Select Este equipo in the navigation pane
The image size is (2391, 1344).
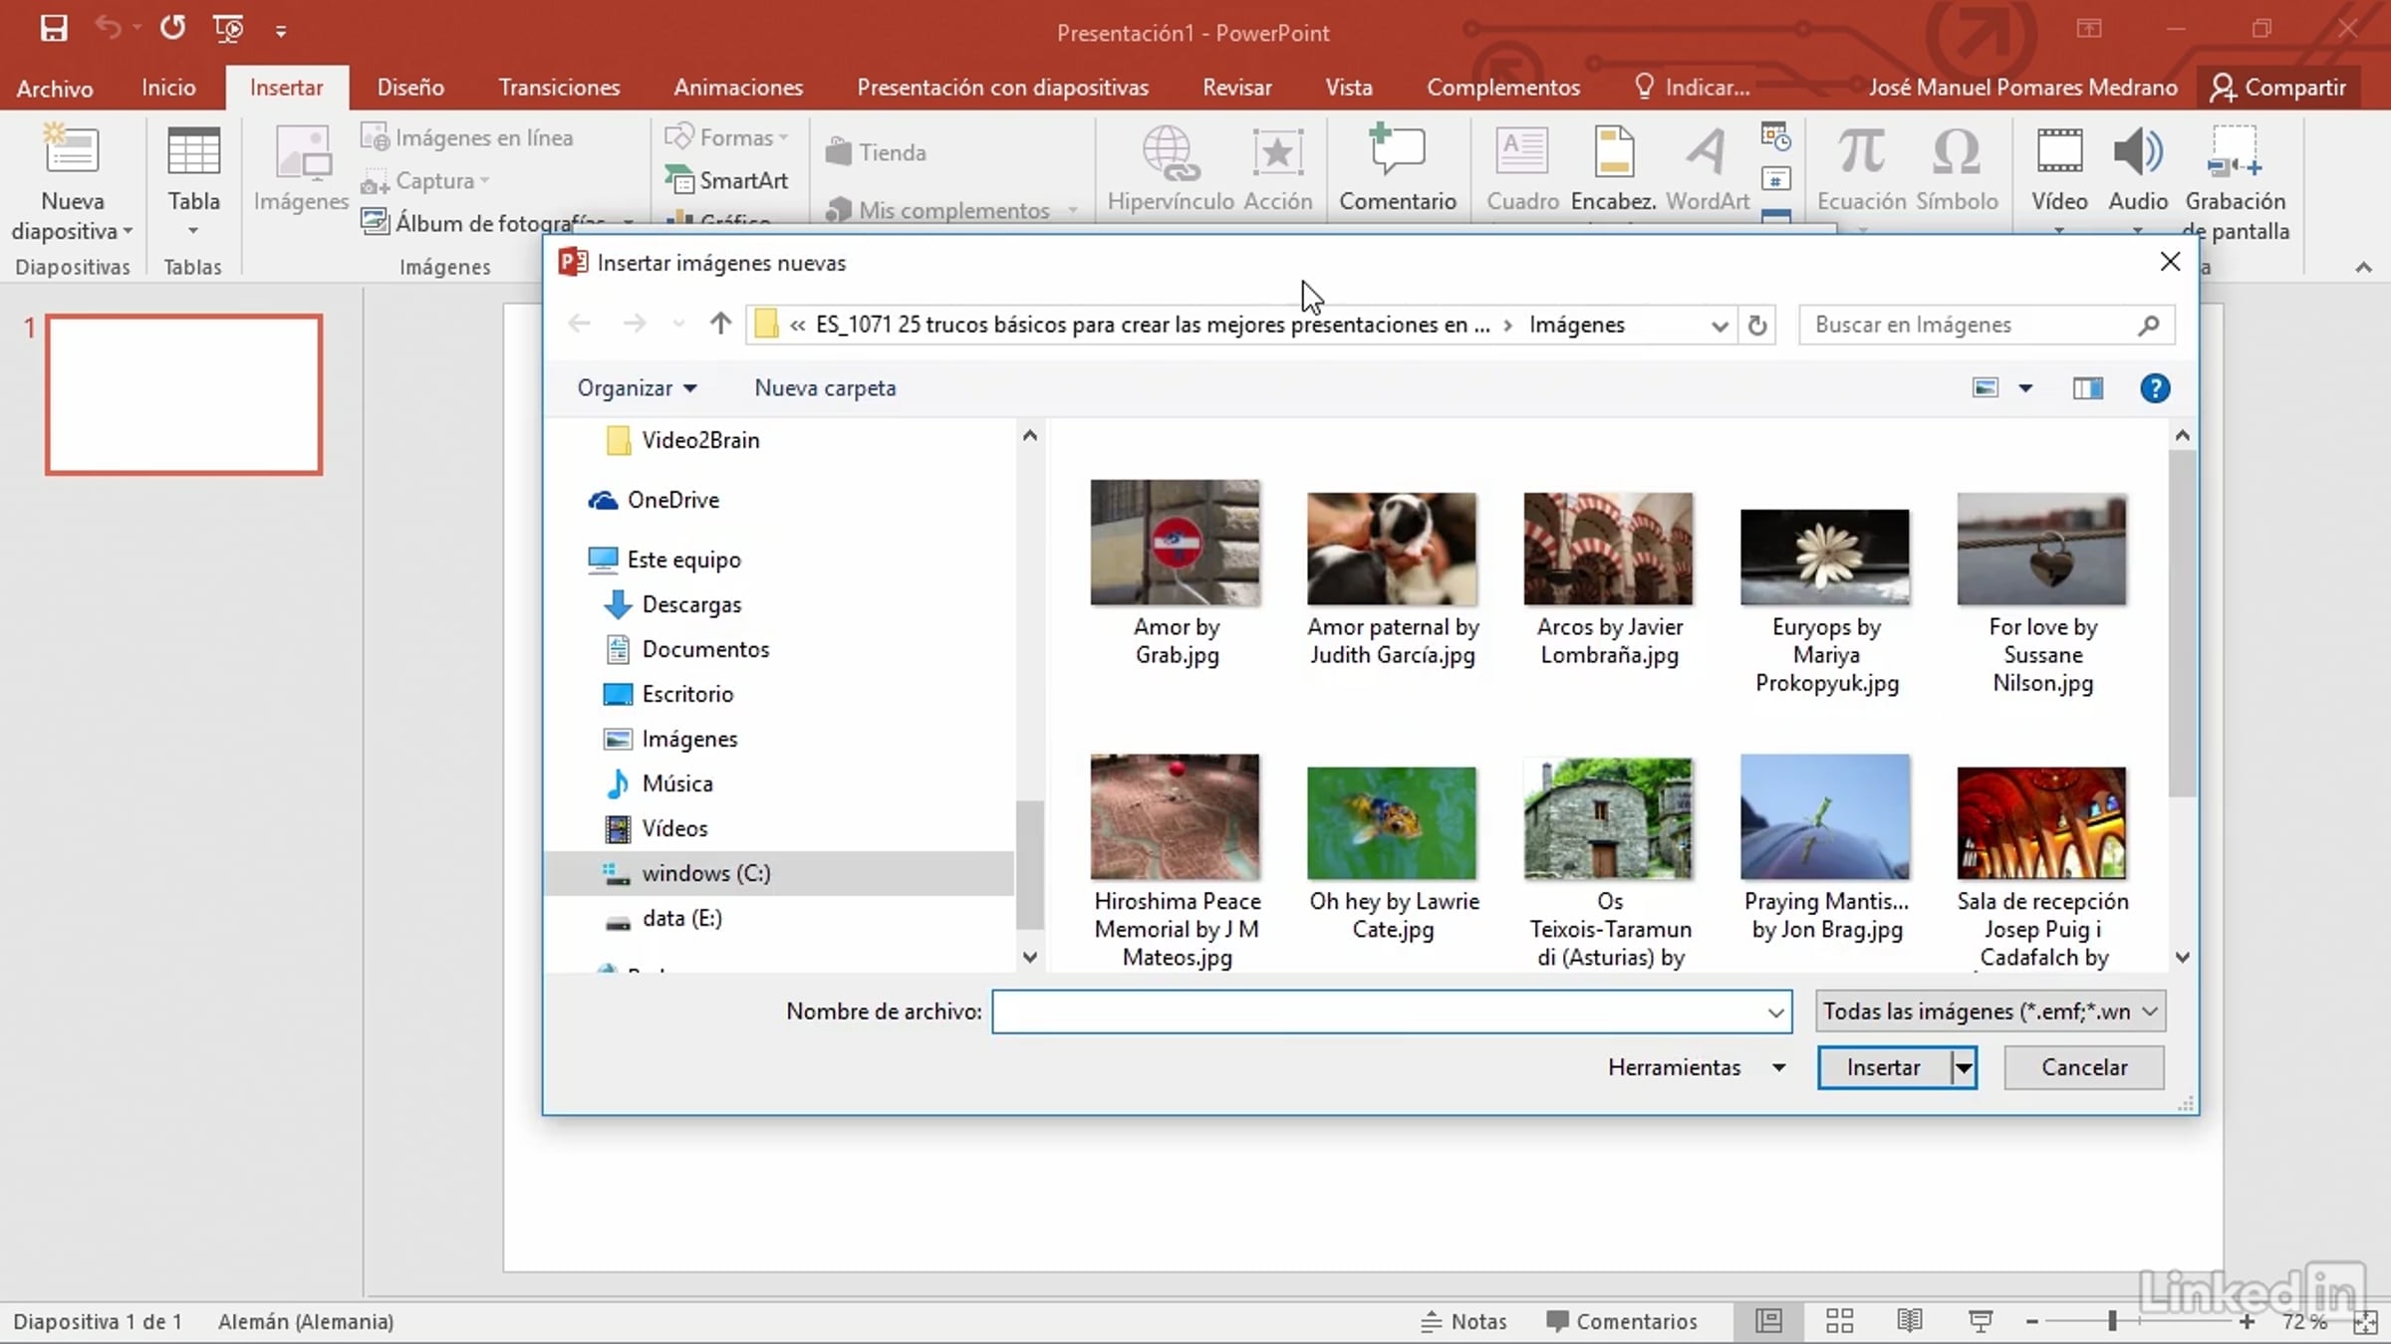[664, 560]
